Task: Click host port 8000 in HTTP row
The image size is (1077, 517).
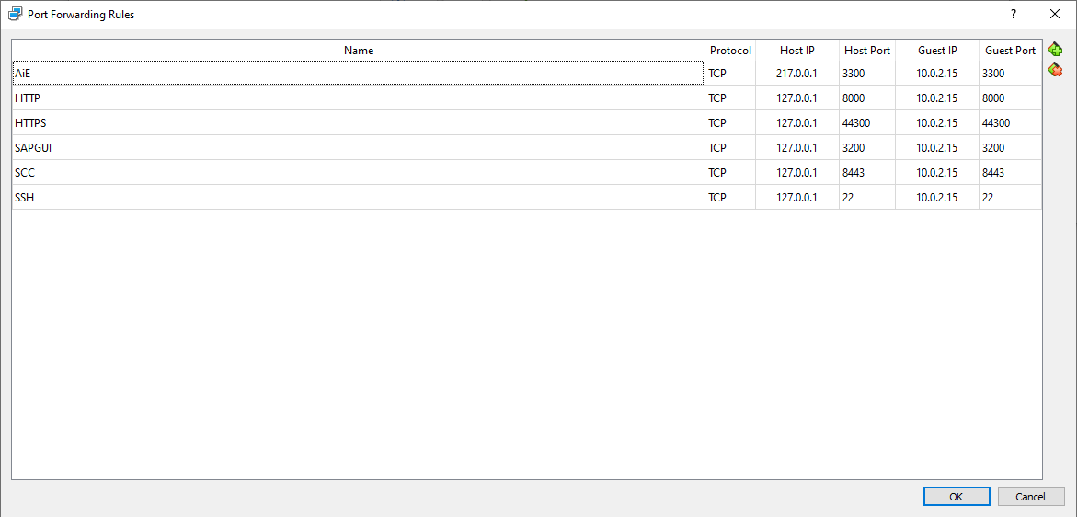Action: (x=866, y=98)
